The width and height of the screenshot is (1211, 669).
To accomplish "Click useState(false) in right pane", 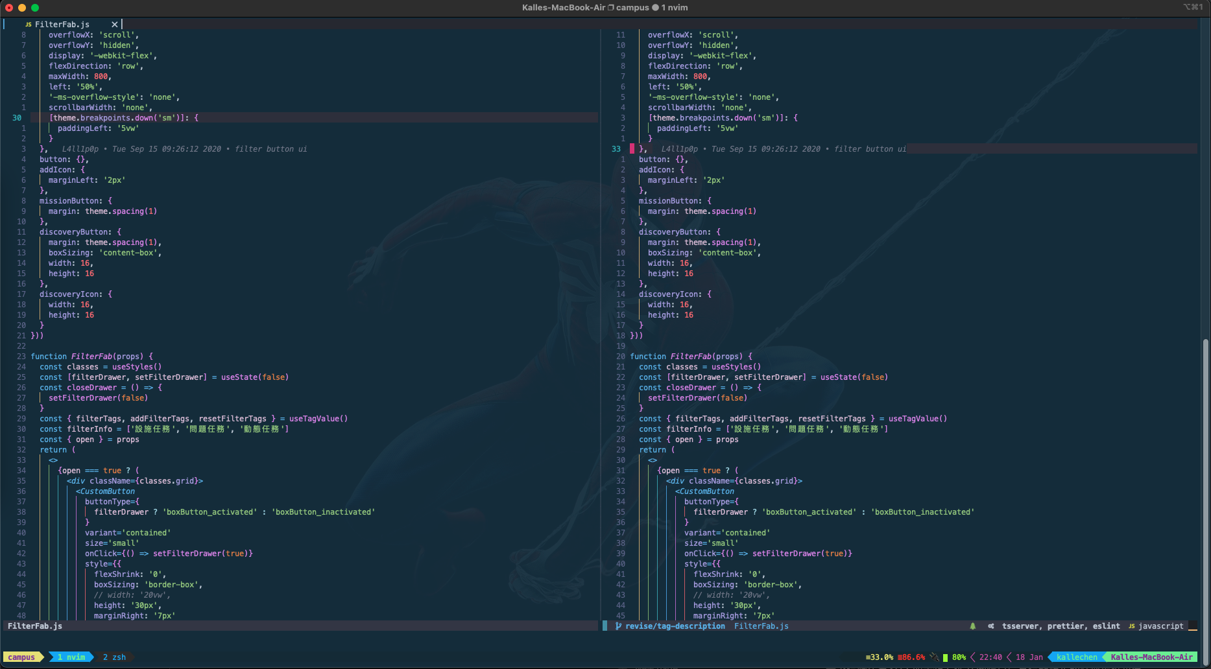I will tap(854, 377).
